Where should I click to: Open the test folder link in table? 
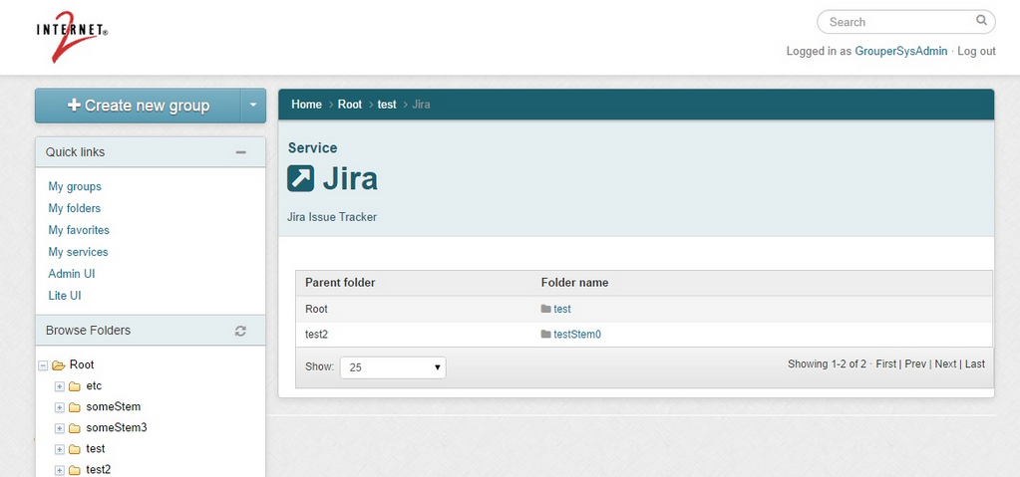pyautogui.click(x=562, y=310)
